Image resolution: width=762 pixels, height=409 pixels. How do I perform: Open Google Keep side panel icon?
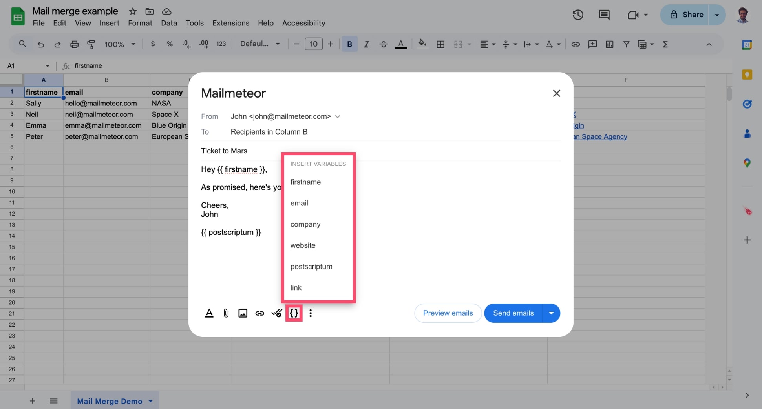click(x=747, y=75)
